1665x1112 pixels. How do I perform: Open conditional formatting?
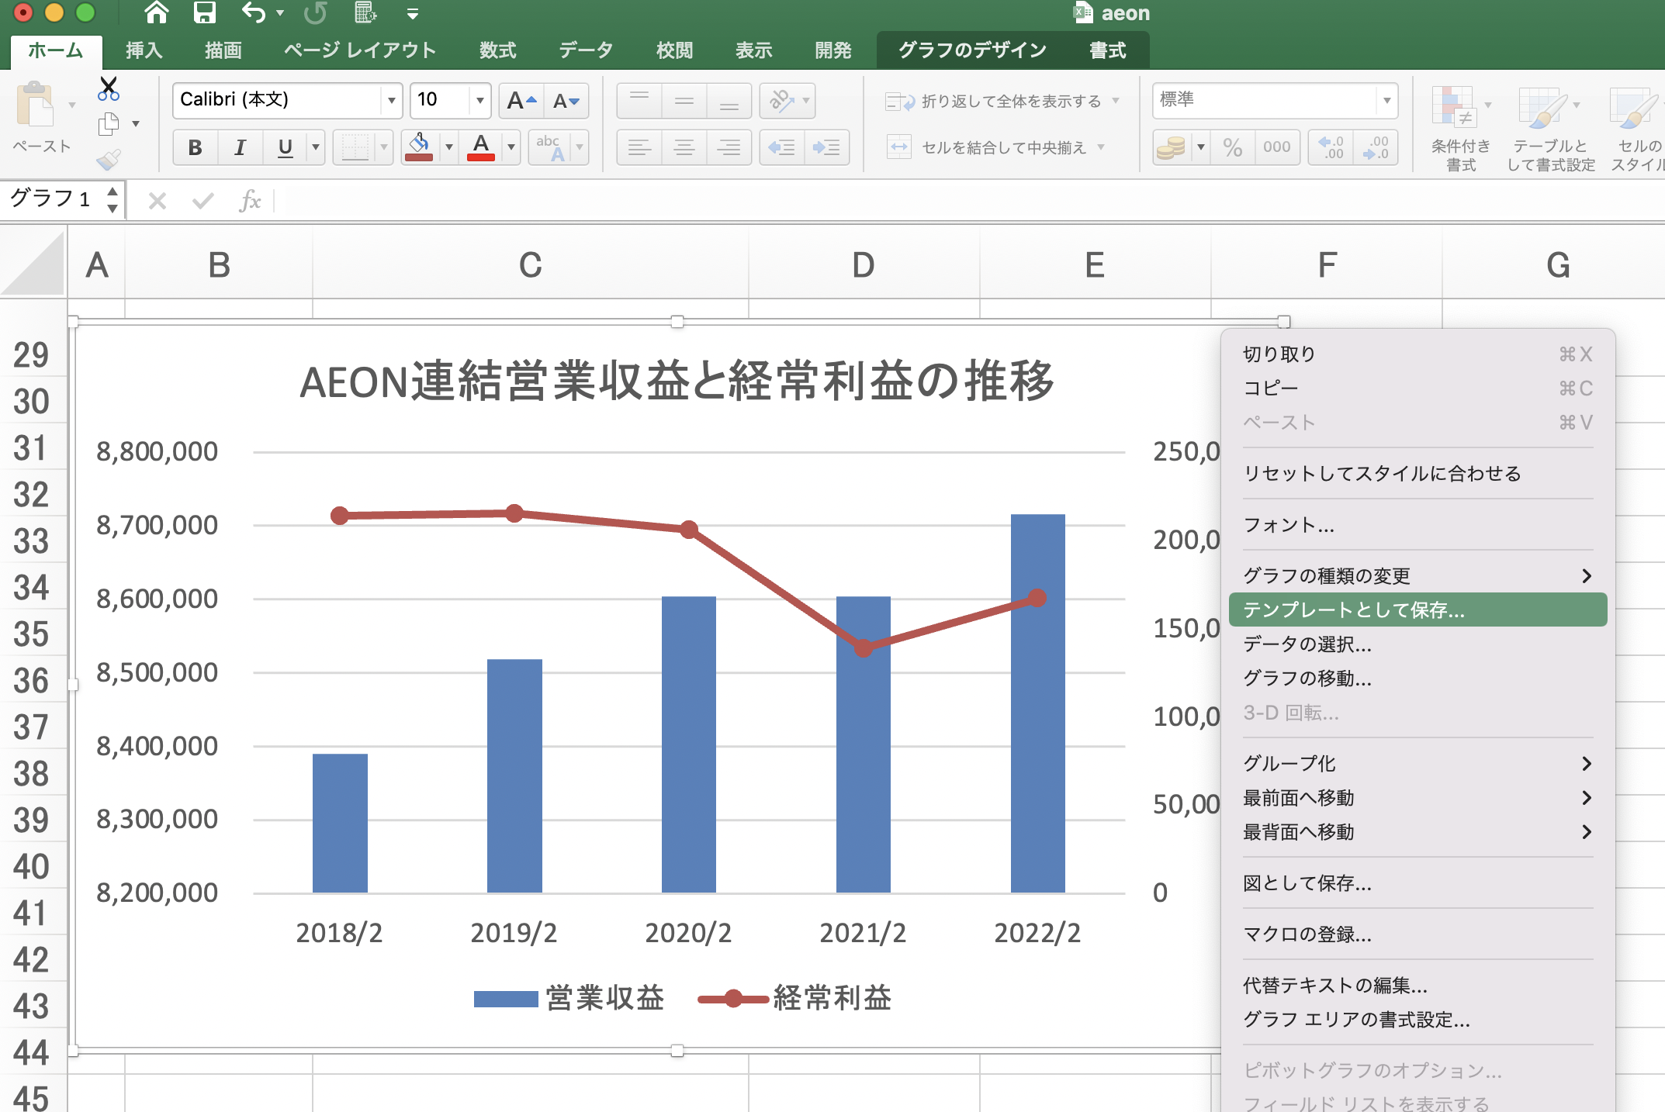coord(1460,128)
